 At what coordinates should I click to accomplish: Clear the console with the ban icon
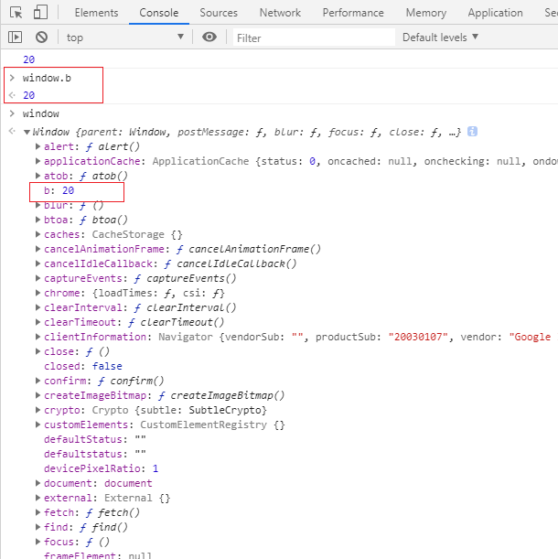pyautogui.click(x=41, y=38)
